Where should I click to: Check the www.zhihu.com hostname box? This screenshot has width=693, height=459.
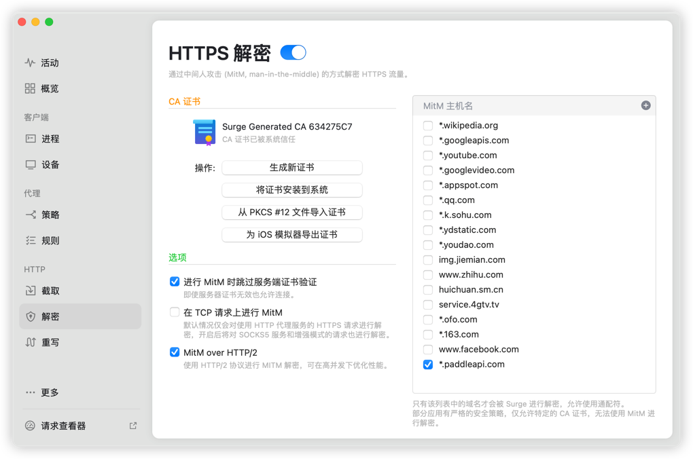[428, 275]
